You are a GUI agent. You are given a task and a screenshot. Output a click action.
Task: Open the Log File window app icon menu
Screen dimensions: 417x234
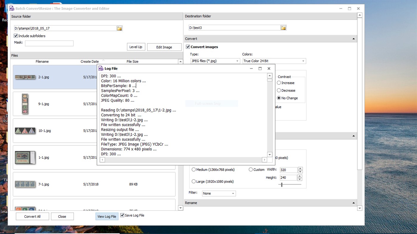101,68
